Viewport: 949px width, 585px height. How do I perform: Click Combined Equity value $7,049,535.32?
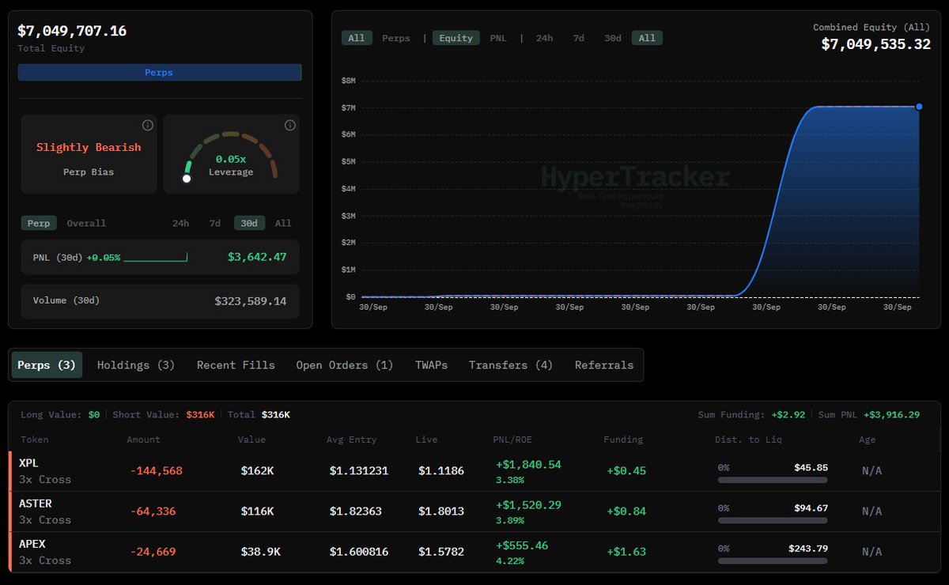(x=876, y=44)
